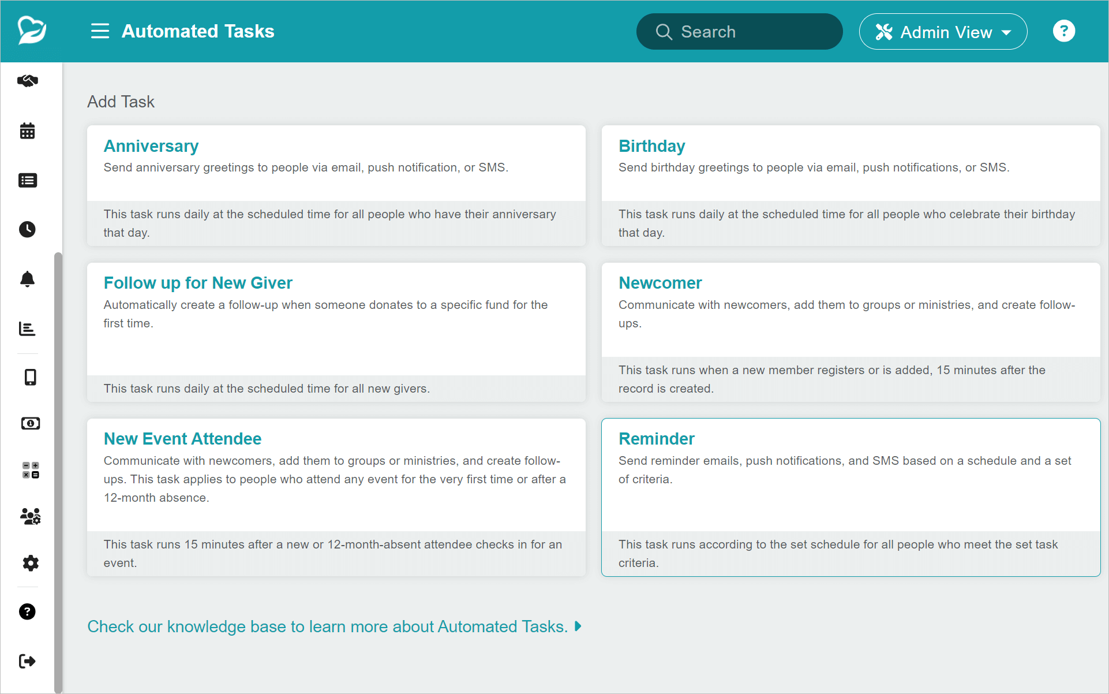Open the sidebar help question mark icon
This screenshot has height=694, width=1109.
coord(28,611)
